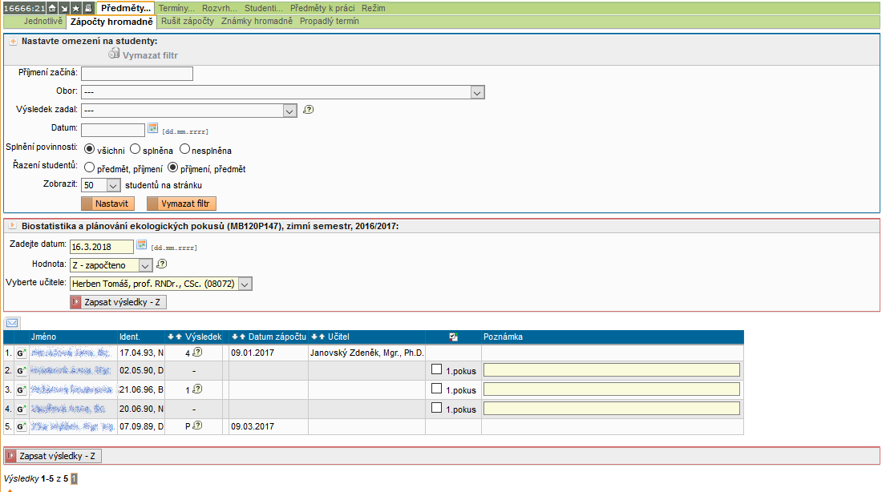Click select-all checkbox icon in table header
This screenshot has height=492, width=882.
[x=453, y=337]
